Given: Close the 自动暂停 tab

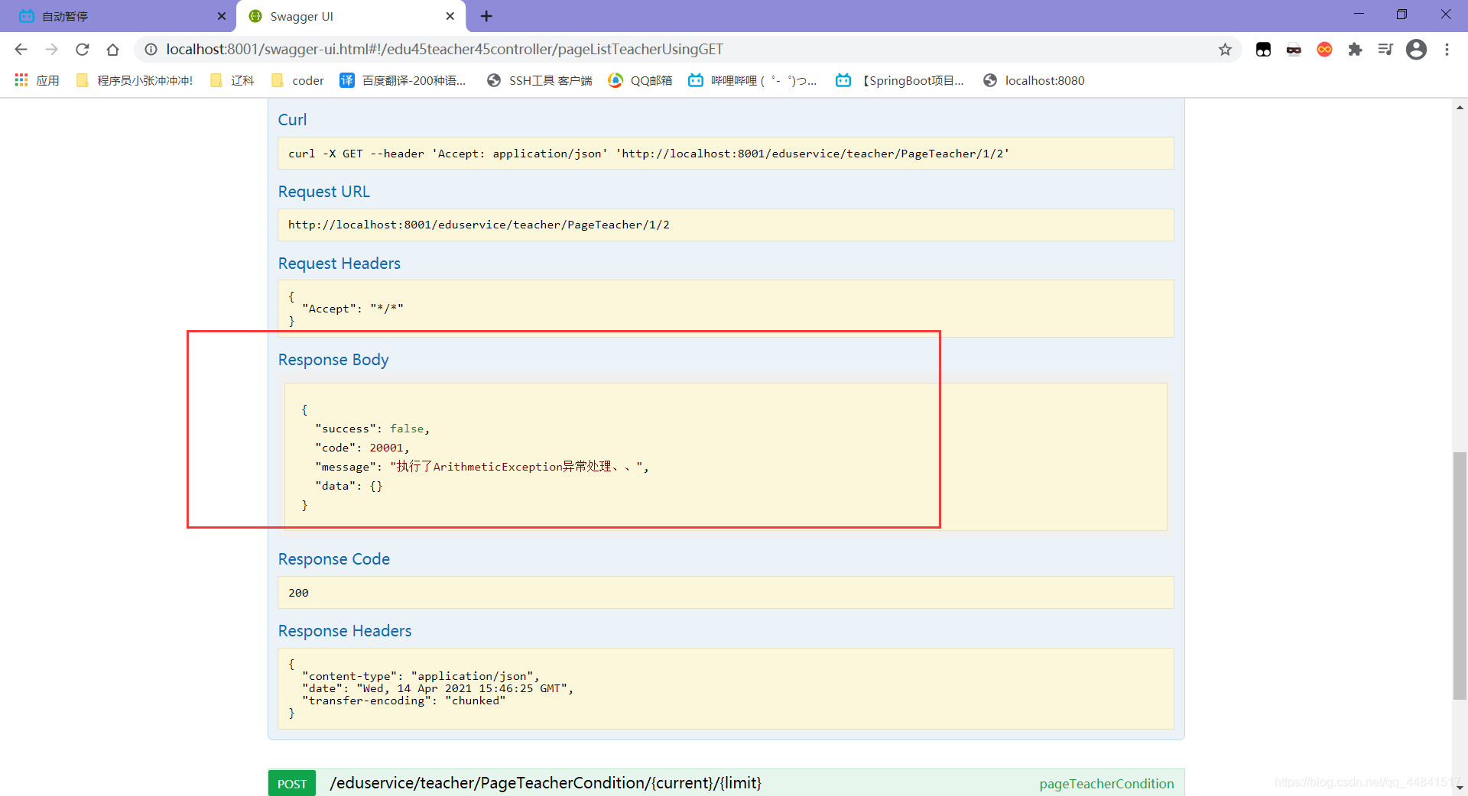Looking at the screenshot, I should click(x=222, y=16).
